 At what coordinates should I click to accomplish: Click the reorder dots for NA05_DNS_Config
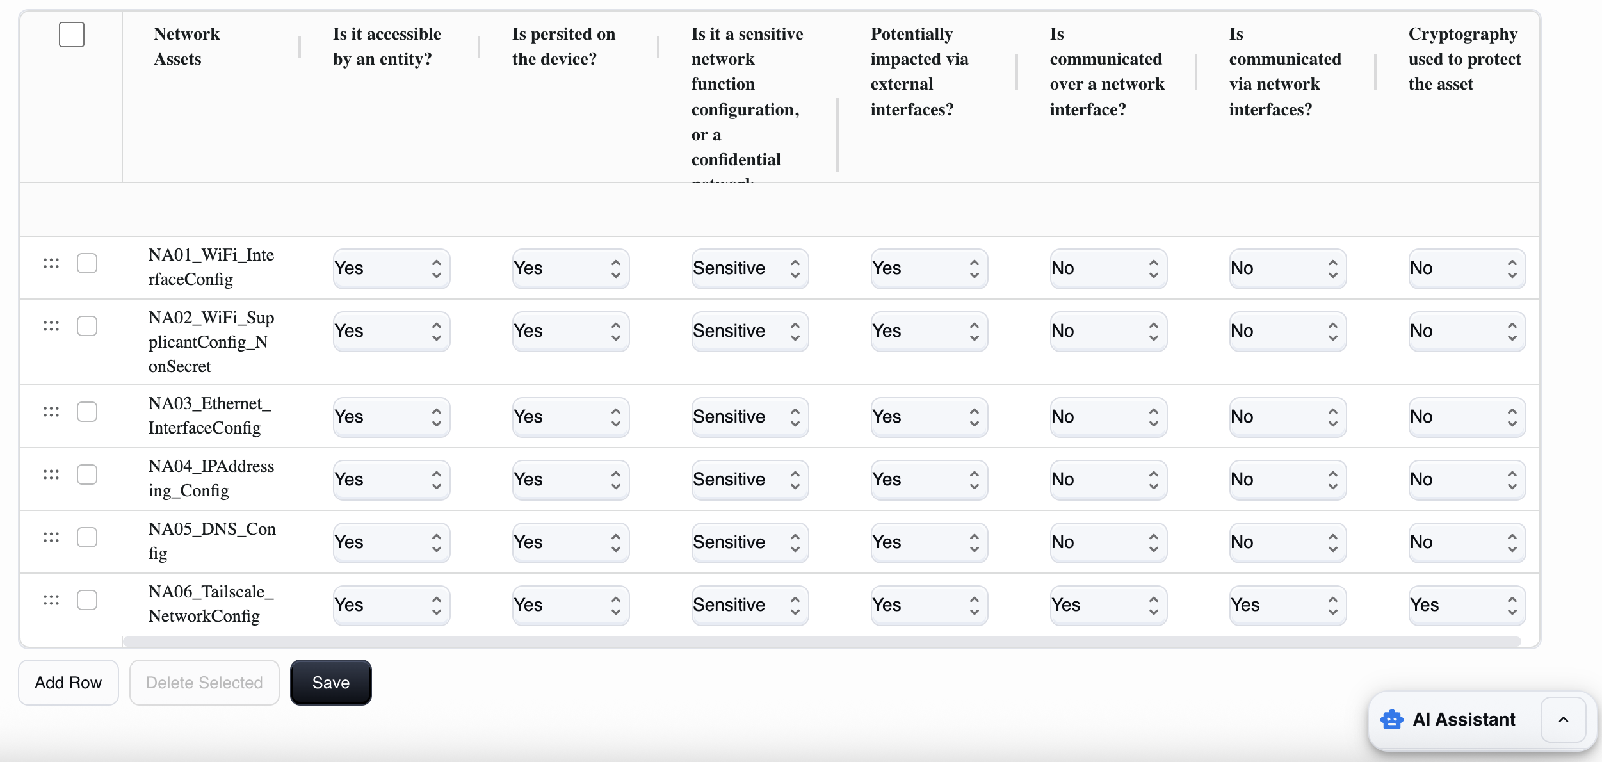click(x=51, y=537)
